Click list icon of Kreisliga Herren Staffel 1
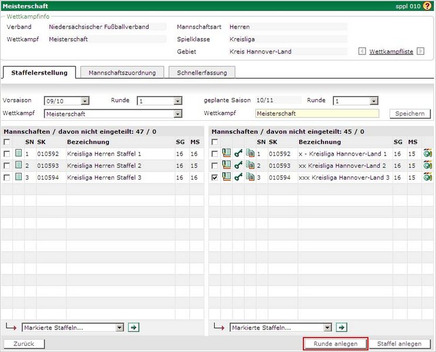The width and height of the screenshot is (436, 352). pyautogui.click(x=18, y=154)
